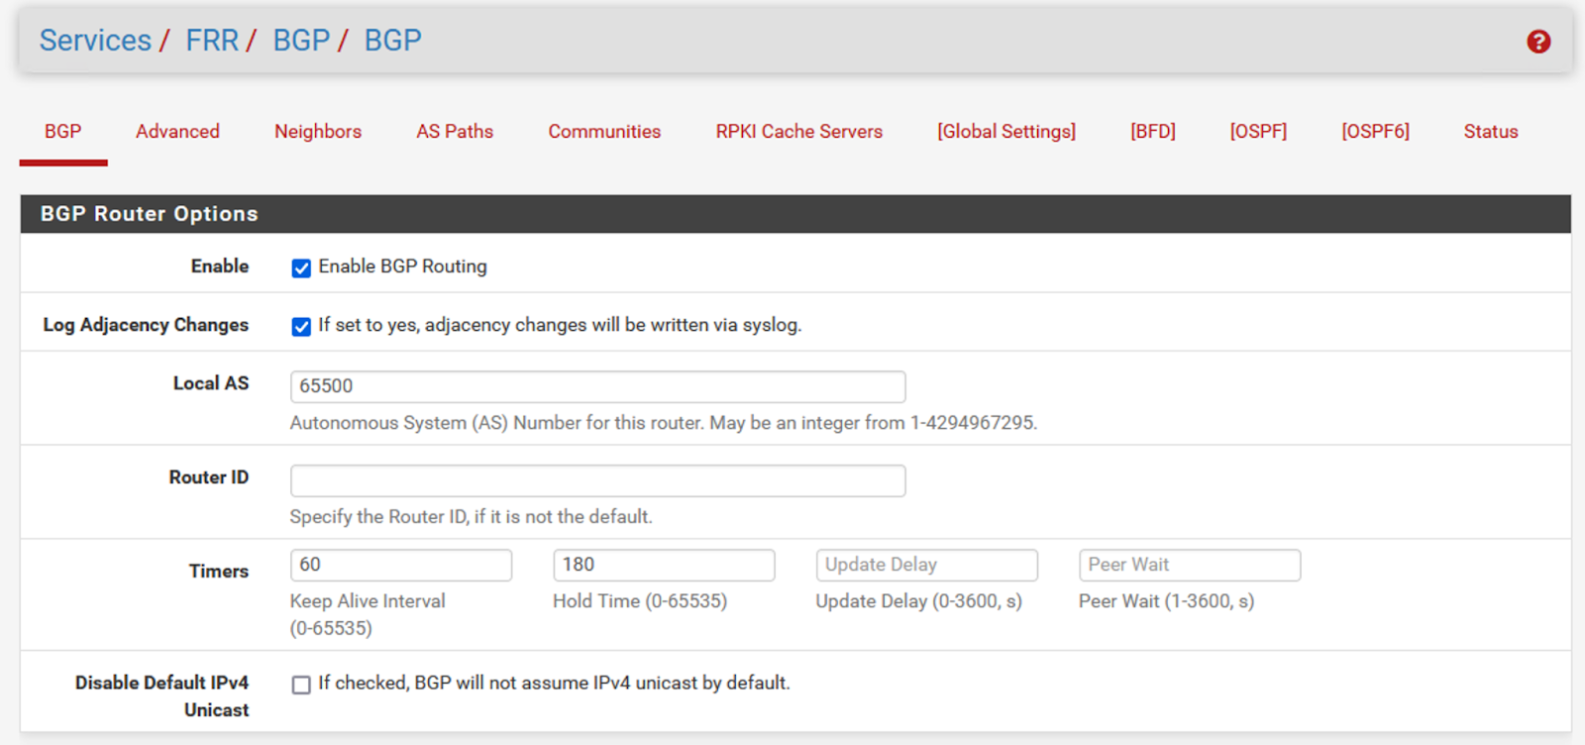Click the FRR breadcrumb link
1585x745 pixels.
tap(212, 41)
